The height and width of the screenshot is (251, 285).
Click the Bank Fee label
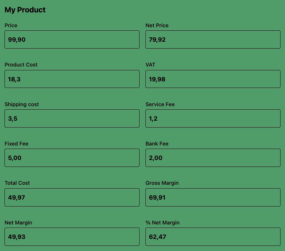click(157, 144)
